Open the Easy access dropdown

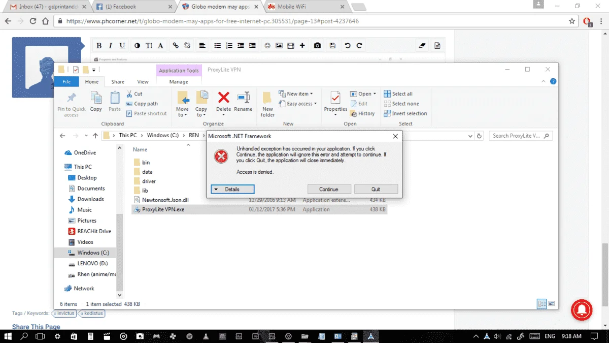[x=297, y=104]
